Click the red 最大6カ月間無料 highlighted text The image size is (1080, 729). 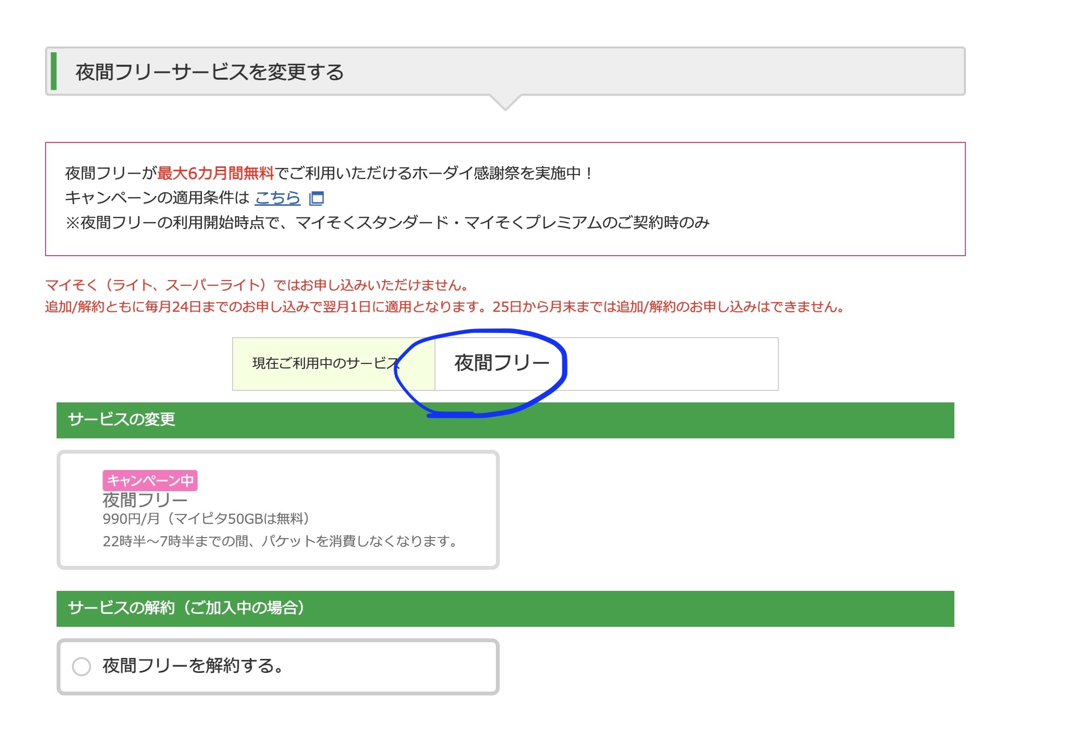coord(215,173)
